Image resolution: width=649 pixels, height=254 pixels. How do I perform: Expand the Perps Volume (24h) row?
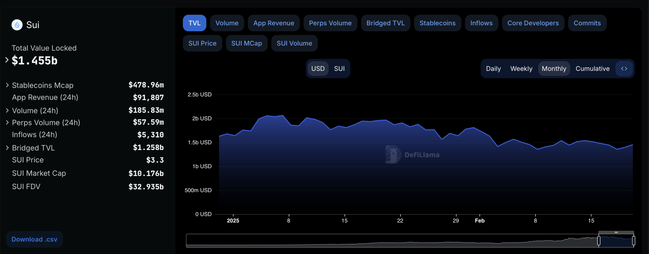pos(7,123)
